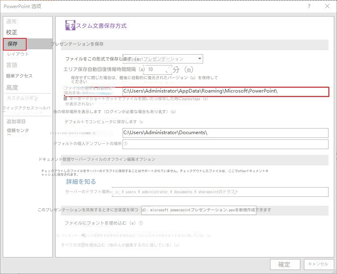Click the help question mark icon
The height and width of the screenshot is (274, 337).
[x=309, y=6]
